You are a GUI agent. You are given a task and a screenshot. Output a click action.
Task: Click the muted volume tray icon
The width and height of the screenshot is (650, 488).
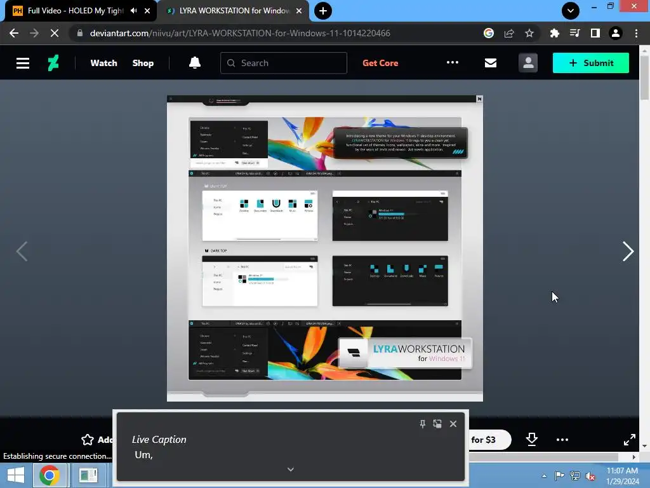point(590,476)
